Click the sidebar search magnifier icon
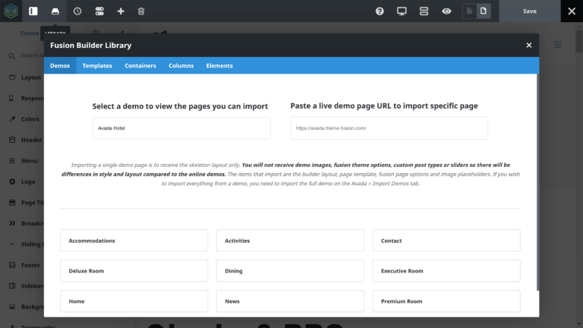The width and height of the screenshot is (583, 328). (x=12, y=55)
